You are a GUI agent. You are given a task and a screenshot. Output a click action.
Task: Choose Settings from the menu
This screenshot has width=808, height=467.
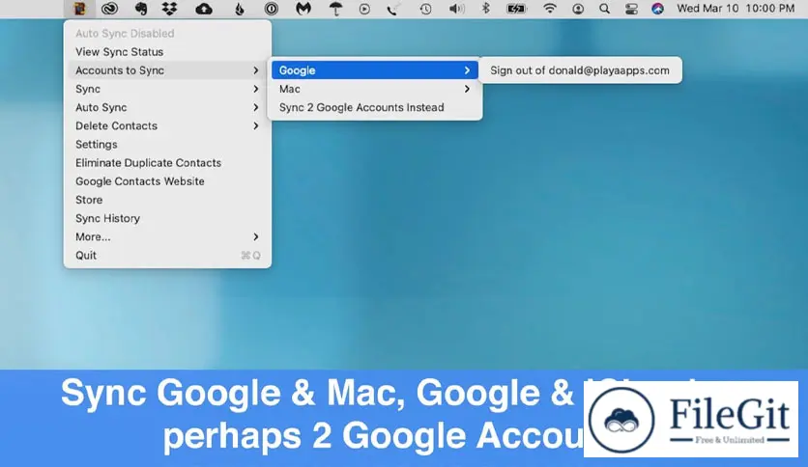(167, 145)
